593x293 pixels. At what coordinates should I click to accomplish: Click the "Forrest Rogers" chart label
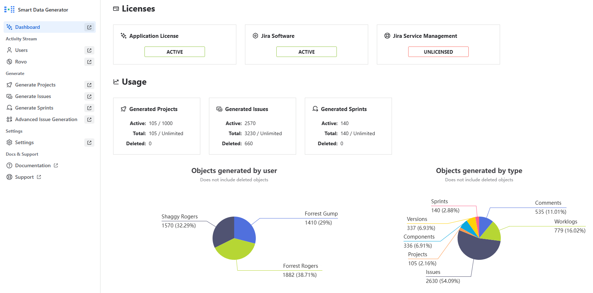(x=300, y=266)
